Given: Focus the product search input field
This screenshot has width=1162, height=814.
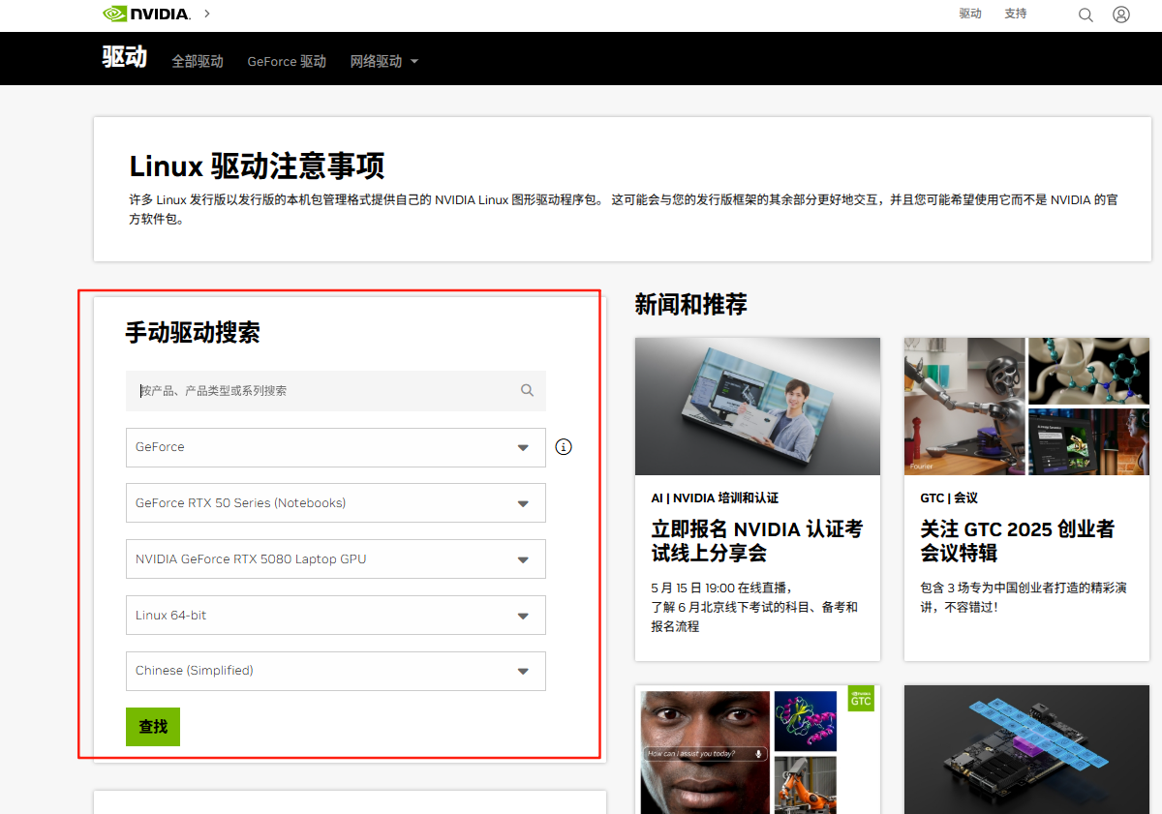Looking at the screenshot, I should (336, 391).
